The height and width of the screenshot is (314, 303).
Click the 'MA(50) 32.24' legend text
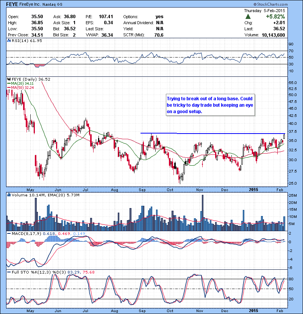[x=22, y=88]
